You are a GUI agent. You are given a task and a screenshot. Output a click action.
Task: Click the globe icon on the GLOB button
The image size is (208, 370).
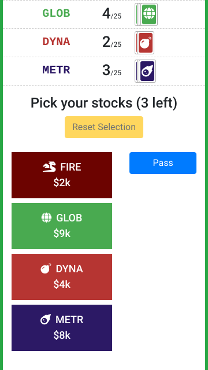(46, 217)
